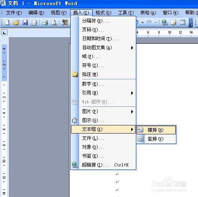Click the Insert Hyperlink globe toolbar icon
Image resolution: width=198 pixels, height=197 pixels.
(x=164, y=22)
